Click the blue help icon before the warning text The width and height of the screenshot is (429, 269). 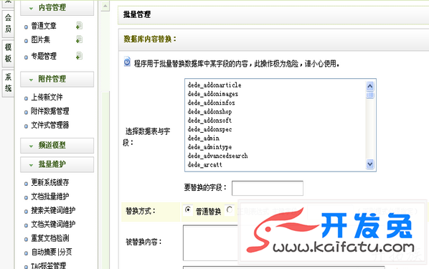pyautogui.click(x=127, y=62)
